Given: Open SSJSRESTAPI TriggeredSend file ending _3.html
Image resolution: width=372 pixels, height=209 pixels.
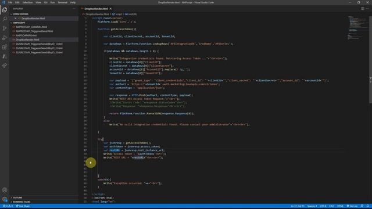Looking at the screenshot, I should pos(39,52).
